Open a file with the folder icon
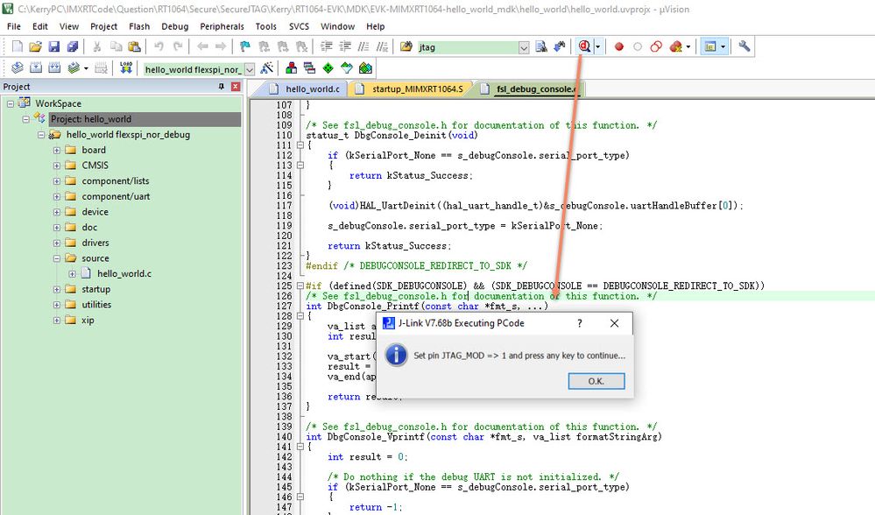 click(36, 47)
